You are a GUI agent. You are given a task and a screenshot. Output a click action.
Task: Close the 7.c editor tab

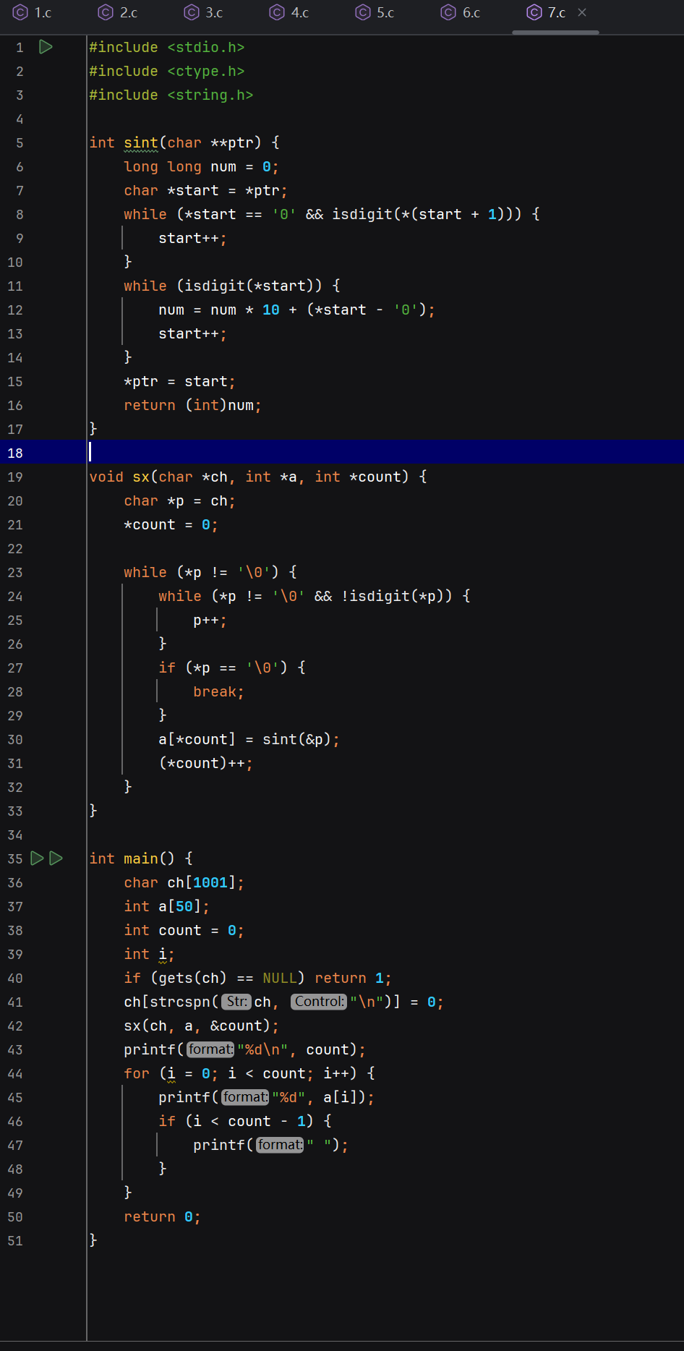click(x=582, y=12)
